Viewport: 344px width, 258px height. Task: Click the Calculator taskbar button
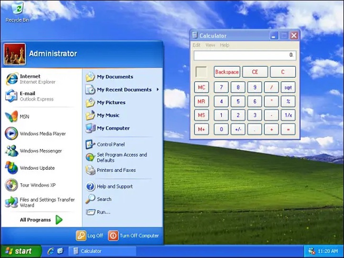(102, 251)
